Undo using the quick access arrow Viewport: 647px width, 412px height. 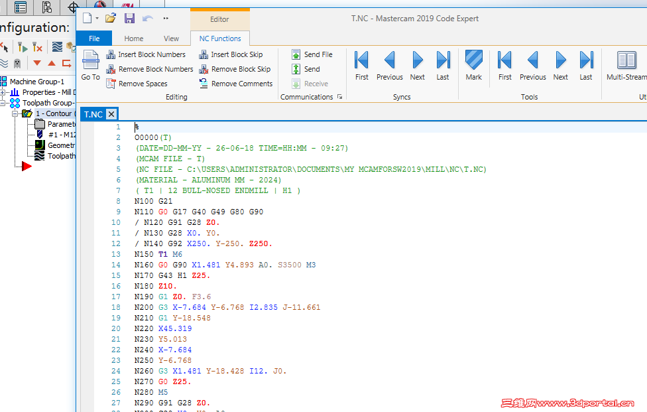tap(148, 18)
